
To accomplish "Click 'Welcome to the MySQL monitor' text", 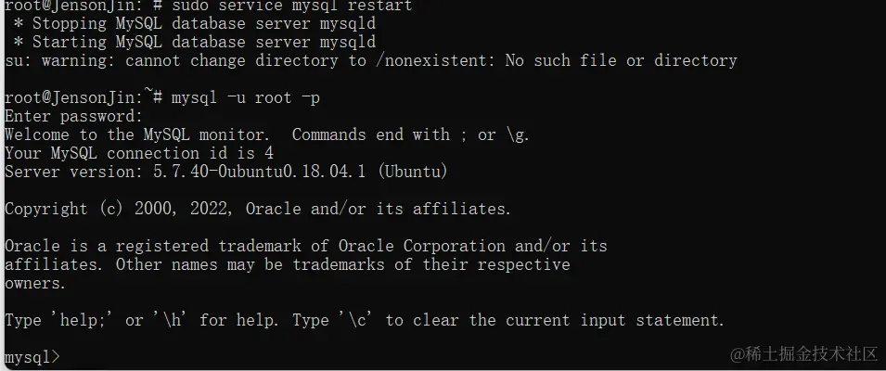I will tap(137, 135).
